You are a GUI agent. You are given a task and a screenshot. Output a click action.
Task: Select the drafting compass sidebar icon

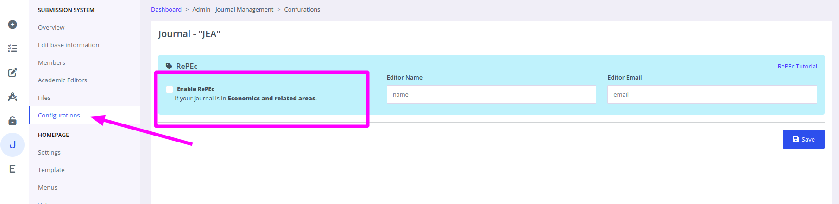click(x=13, y=97)
